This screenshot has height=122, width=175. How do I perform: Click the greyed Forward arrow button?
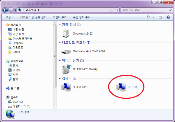click(x=11, y=10)
